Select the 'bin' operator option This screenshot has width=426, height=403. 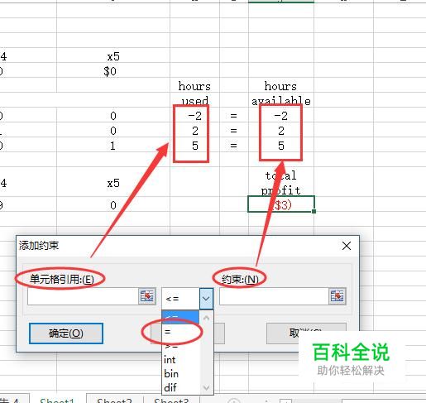pyautogui.click(x=180, y=374)
